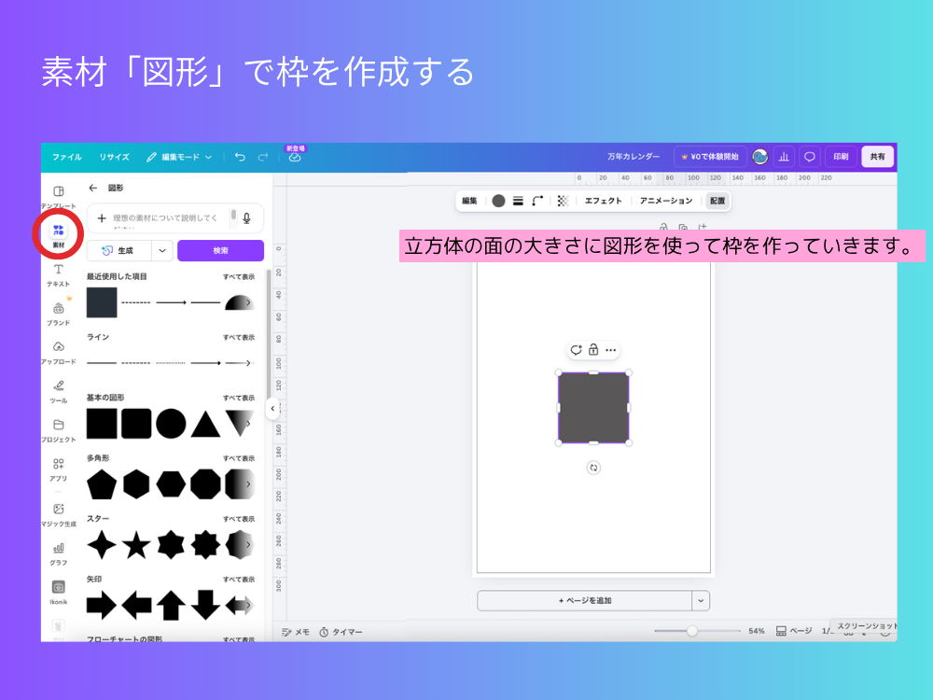Open more options on shape popup
Screen dimensions: 933x700
(610, 350)
